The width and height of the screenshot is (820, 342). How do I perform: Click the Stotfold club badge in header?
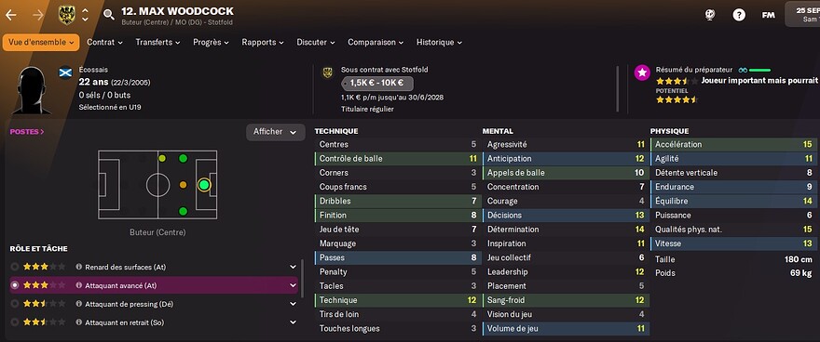tap(66, 15)
